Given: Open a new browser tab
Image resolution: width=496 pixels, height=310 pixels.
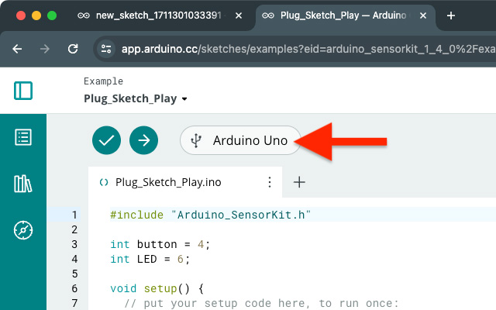Looking at the screenshot, I should [x=451, y=15].
